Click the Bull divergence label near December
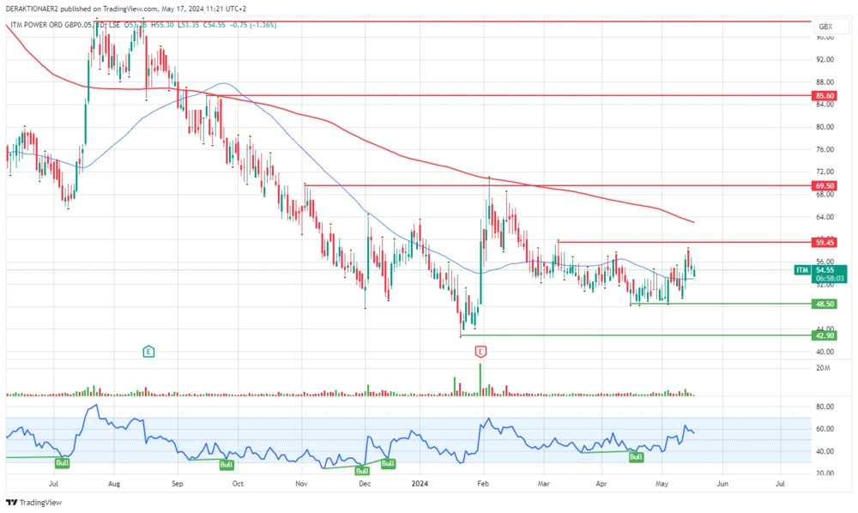 tap(362, 470)
